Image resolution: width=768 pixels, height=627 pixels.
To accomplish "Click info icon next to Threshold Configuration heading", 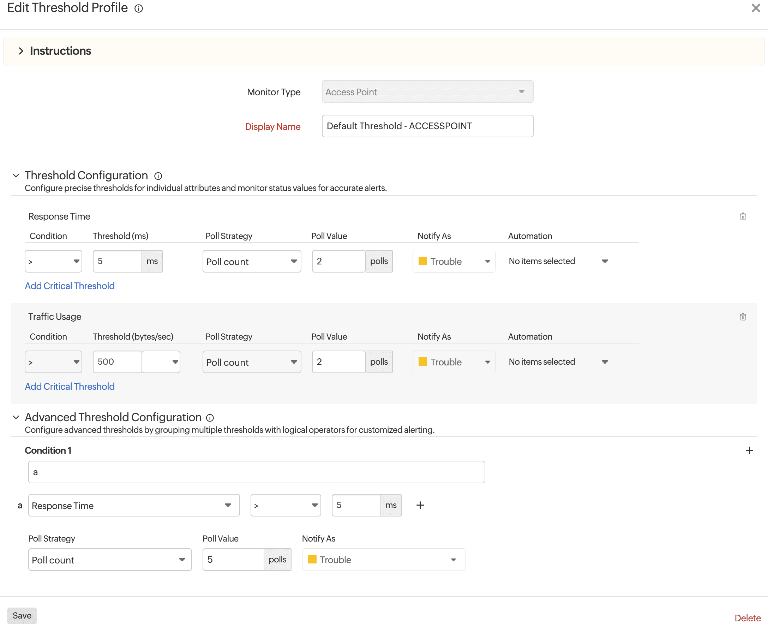I will [158, 176].
